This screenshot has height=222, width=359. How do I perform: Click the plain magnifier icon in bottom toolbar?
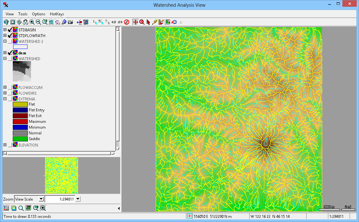pos(21,208)
